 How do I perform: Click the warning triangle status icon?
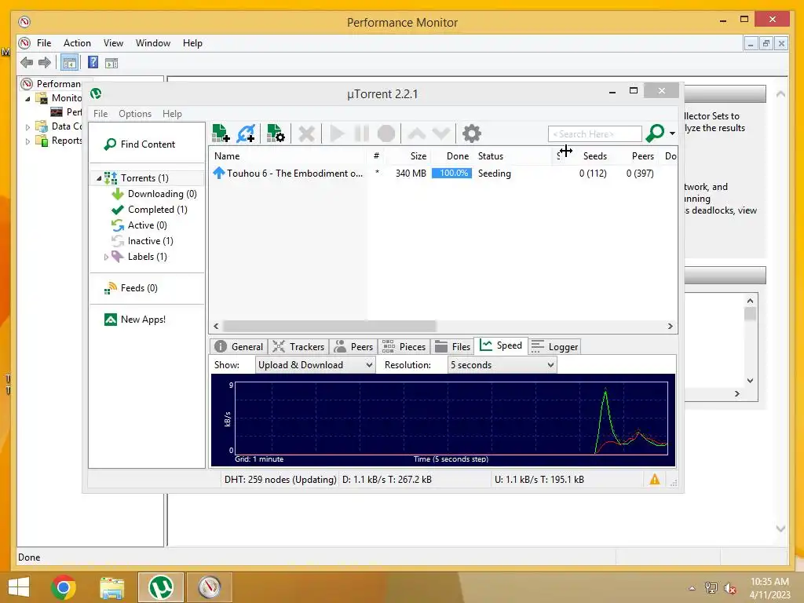click(x=655, y=480)
